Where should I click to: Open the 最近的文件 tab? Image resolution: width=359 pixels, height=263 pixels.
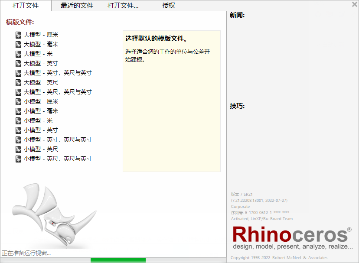[77, 6]
